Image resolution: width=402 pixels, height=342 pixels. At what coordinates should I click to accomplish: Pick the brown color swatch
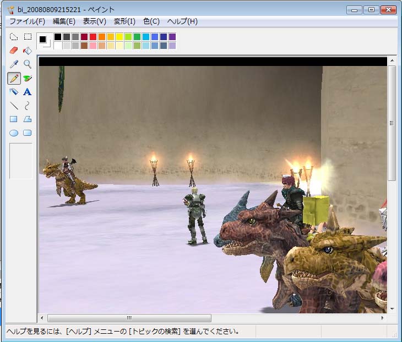tap(84, 46)
